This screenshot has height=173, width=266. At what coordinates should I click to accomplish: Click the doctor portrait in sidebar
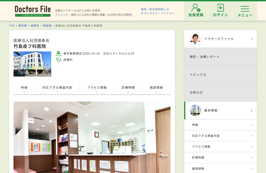[195, 39]
